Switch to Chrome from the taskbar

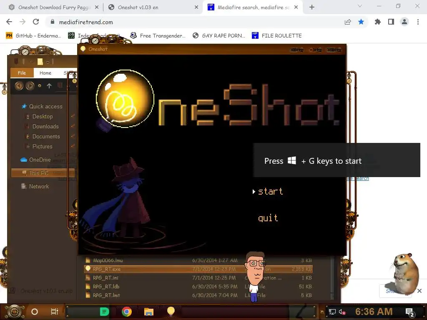(x=127, y=312)
